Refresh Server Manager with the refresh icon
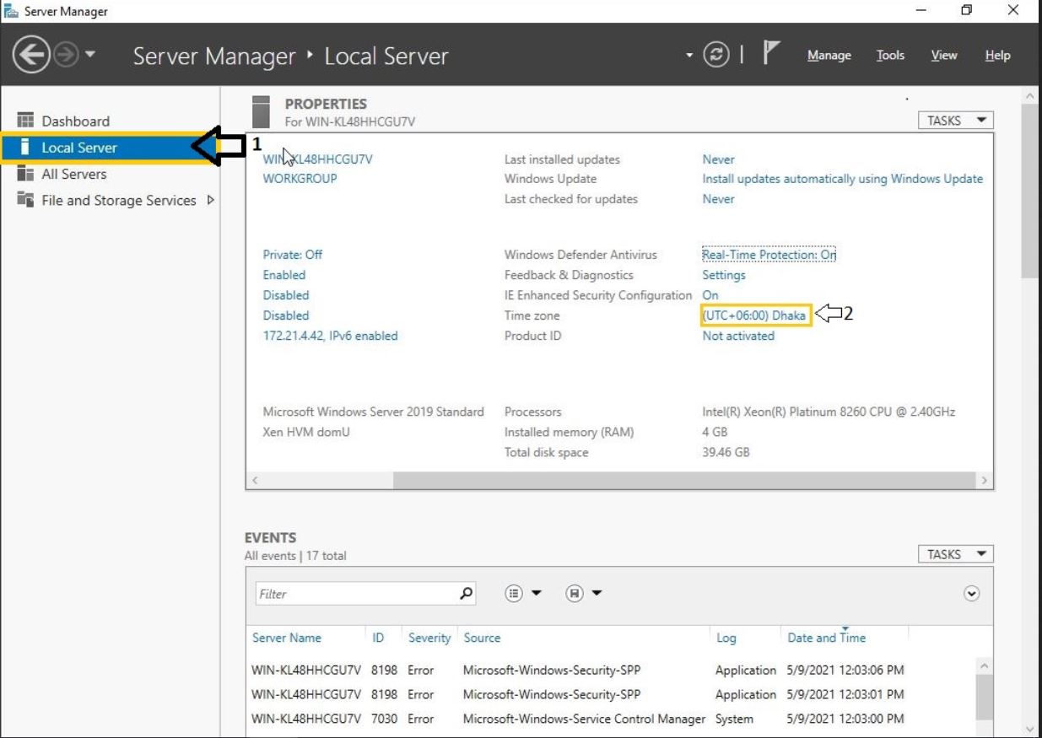1042x738 pixels. click(x=716, y=56)
